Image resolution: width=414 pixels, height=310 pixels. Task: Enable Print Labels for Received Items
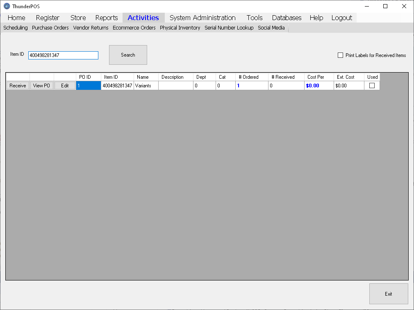point(340,55)
